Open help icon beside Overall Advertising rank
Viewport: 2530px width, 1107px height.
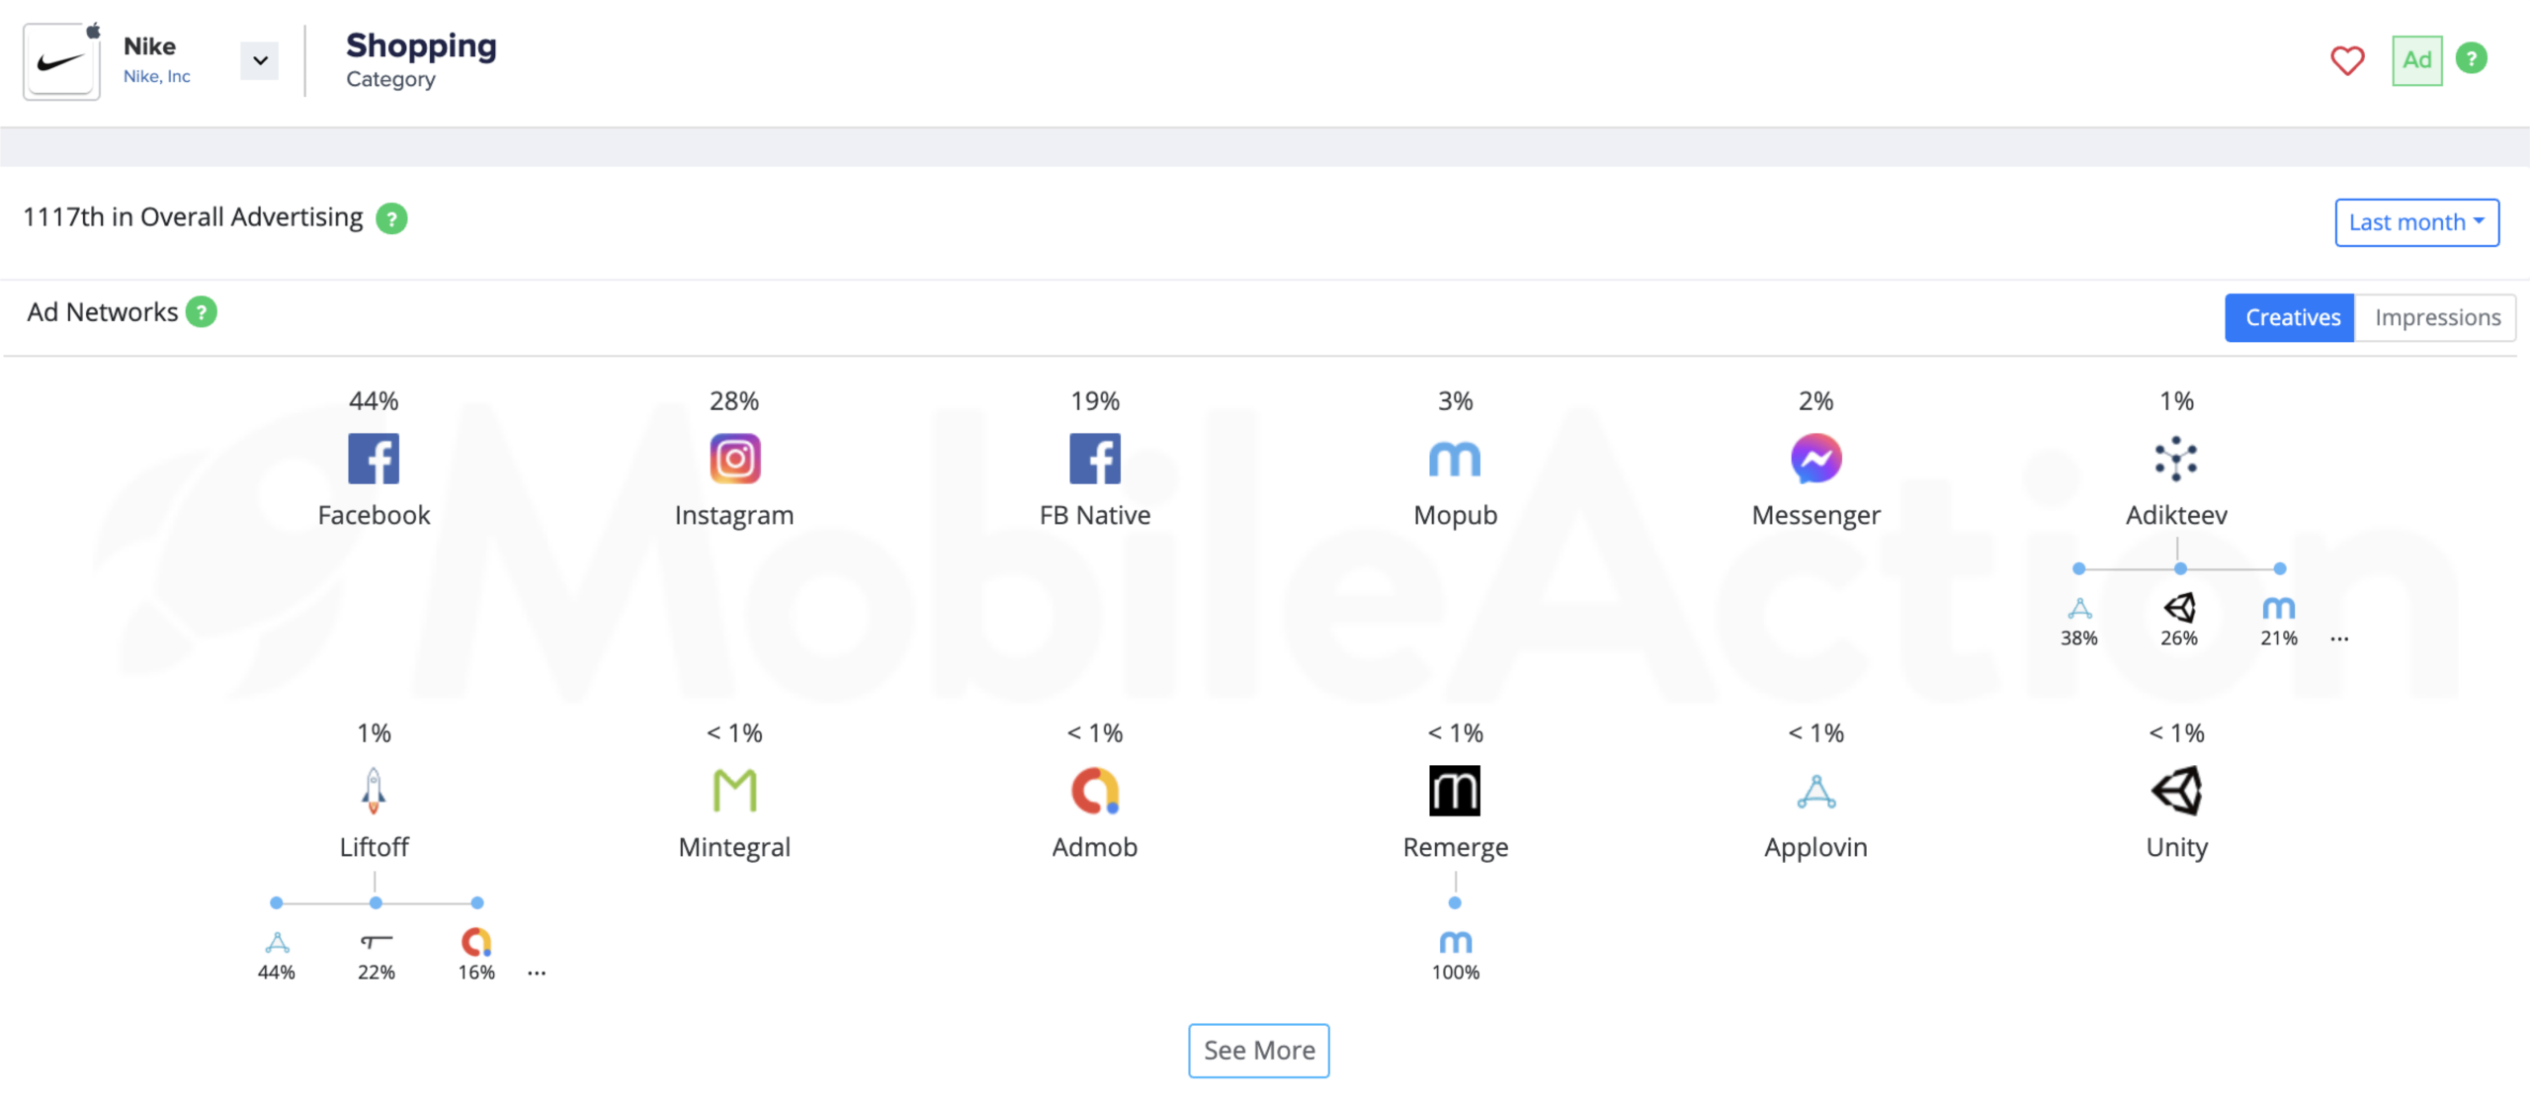click(391, 218)
